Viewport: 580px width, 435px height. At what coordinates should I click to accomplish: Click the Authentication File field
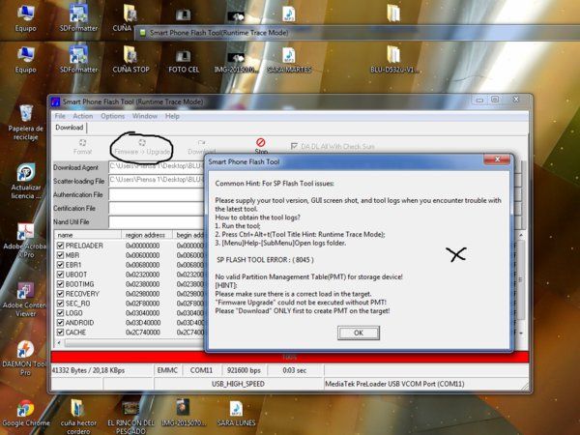point(157,194)
